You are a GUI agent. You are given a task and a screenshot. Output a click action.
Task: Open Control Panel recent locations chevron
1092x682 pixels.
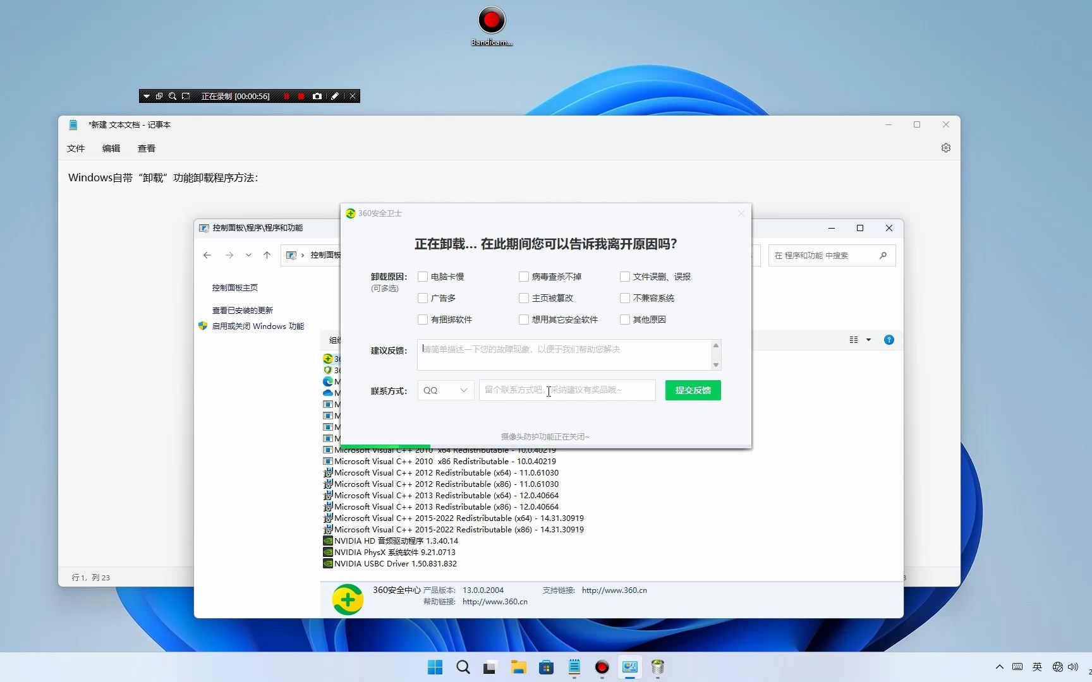248,255
